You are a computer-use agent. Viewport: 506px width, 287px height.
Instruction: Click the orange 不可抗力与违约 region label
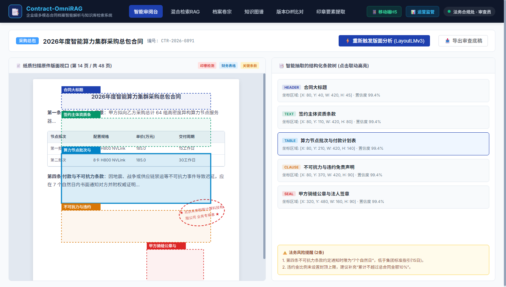pyautogui.click(x=81, y=207)
